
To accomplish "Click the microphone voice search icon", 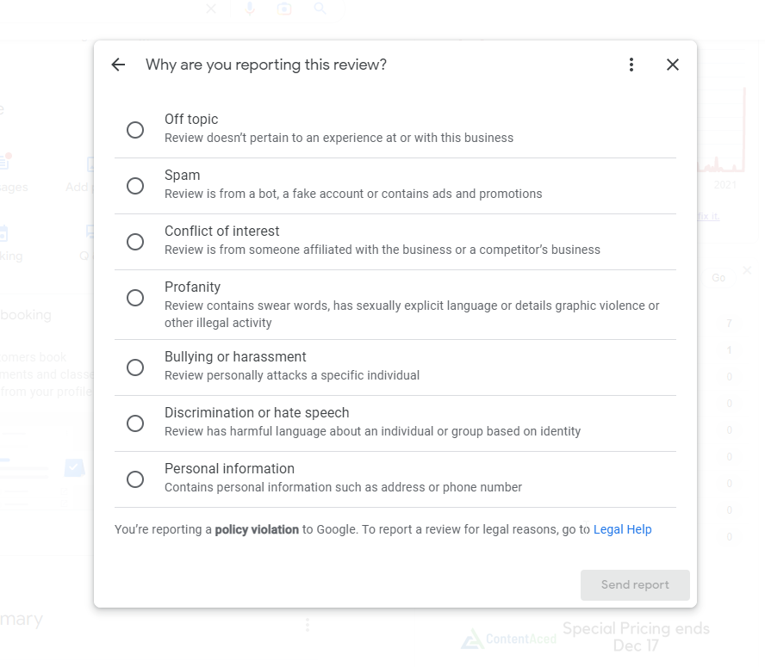I will tap(250, 9).
